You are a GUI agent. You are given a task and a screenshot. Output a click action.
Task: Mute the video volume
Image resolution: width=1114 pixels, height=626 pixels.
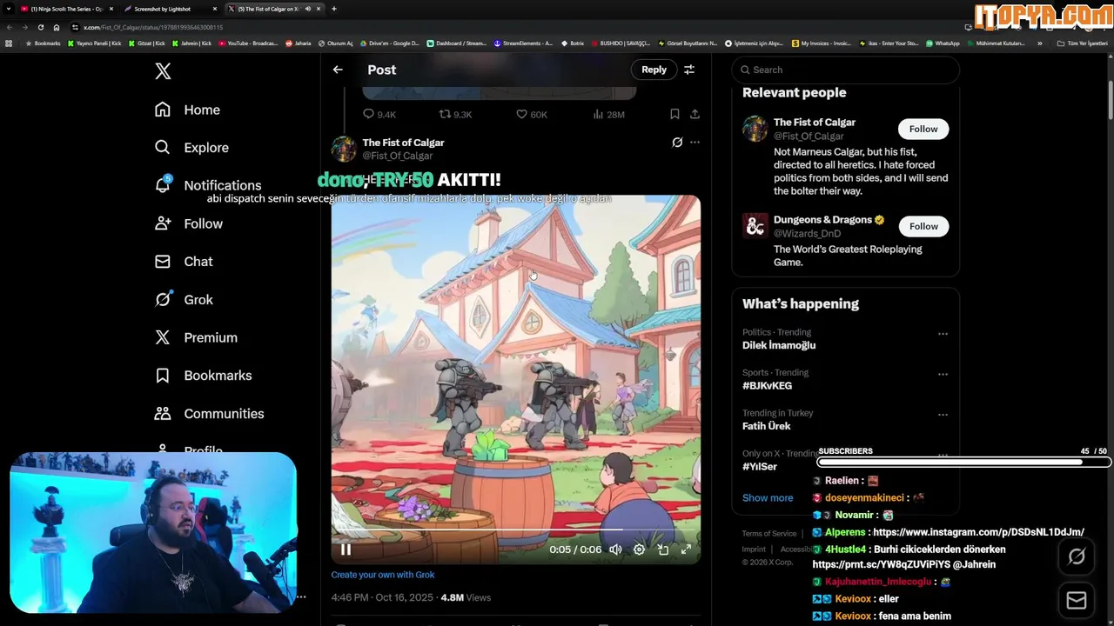(615, 549)
